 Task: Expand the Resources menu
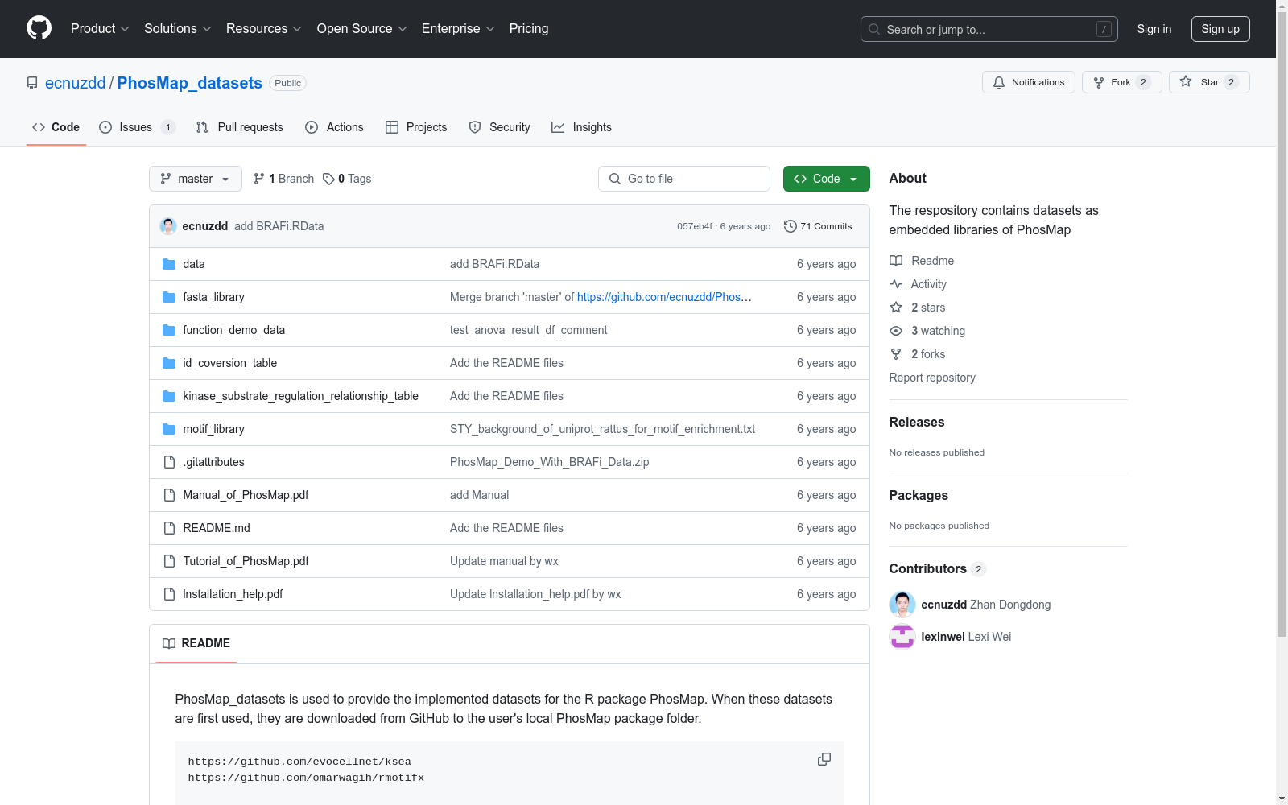pyautogui.click(x=264, y=29)
